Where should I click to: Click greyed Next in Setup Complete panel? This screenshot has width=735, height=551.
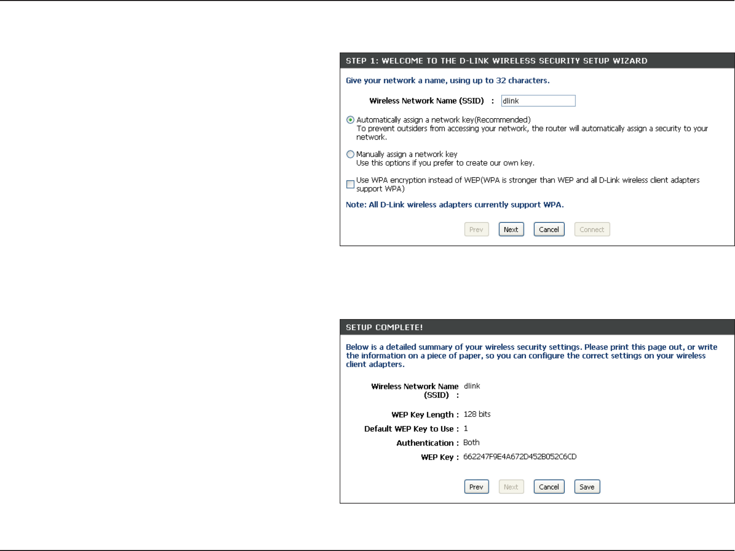(x=511, y=487)
